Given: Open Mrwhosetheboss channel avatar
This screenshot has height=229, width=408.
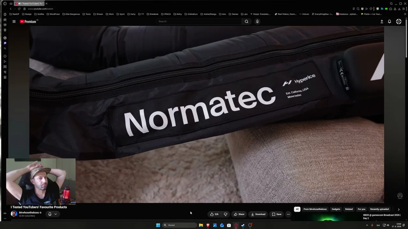Looking at the screenshot, I should [14, 214].
